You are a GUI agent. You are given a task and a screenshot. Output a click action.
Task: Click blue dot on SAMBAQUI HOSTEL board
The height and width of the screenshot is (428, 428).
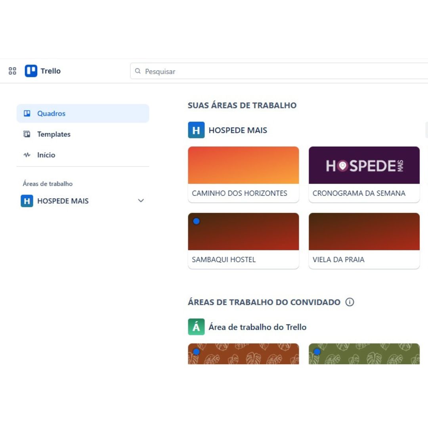point(196,221)
